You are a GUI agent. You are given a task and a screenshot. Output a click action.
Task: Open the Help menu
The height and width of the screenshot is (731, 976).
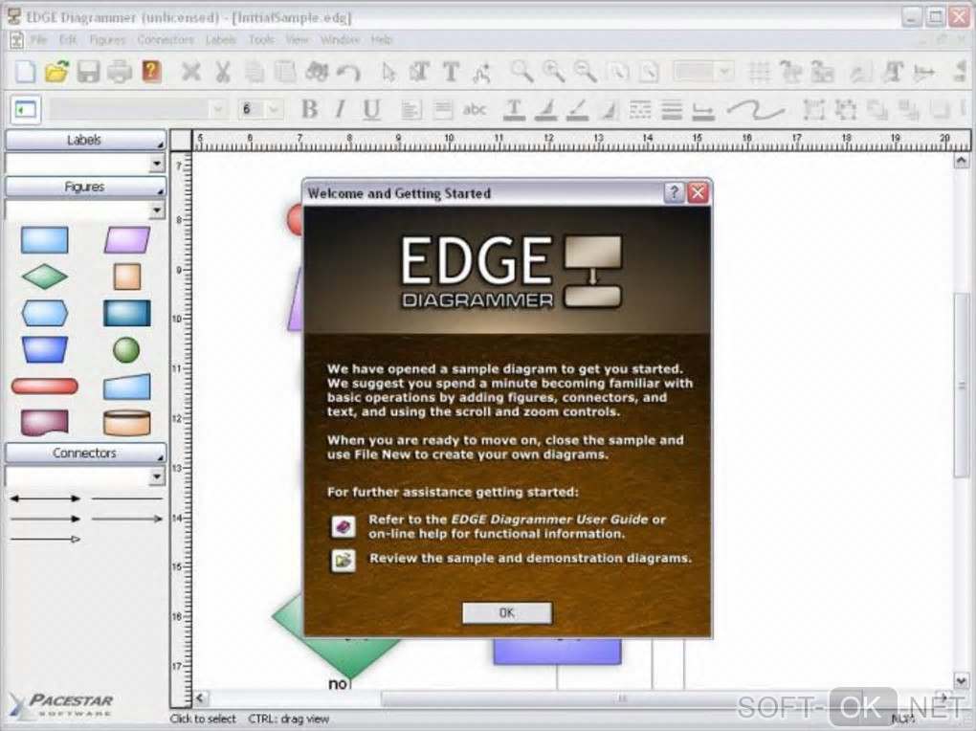382,40
